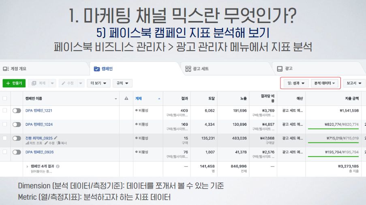Select checkbox for DPA 캠페인_1221 row

pyautogui.click(x=5, y=110)
